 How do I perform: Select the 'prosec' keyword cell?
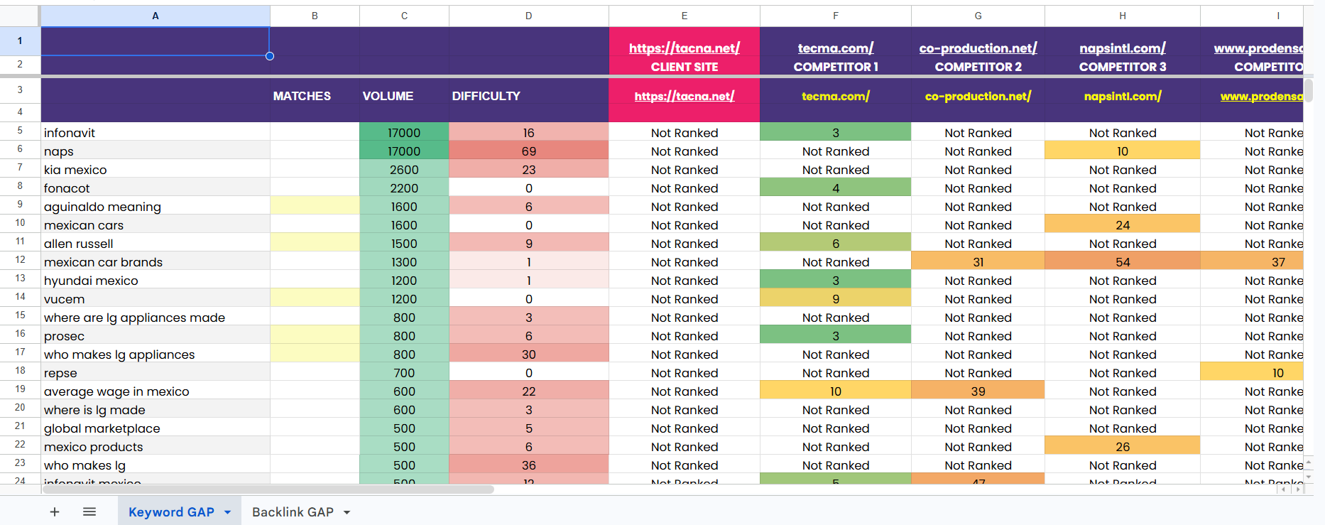tap(156, 335)
